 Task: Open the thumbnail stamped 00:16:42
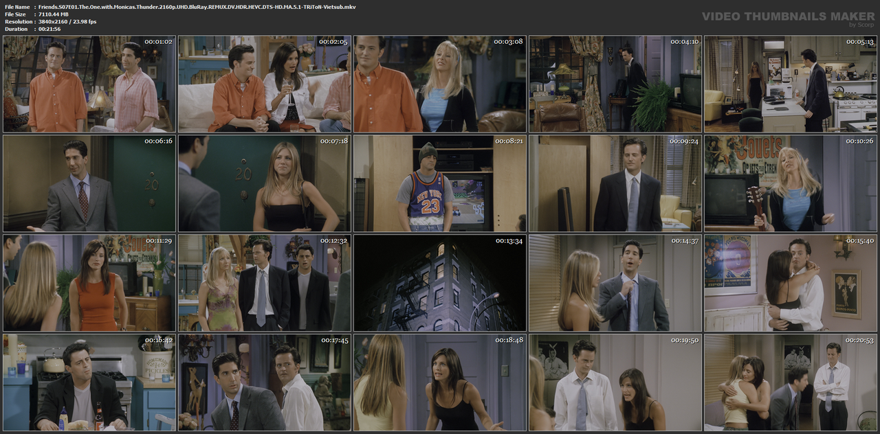pos(89,382)
